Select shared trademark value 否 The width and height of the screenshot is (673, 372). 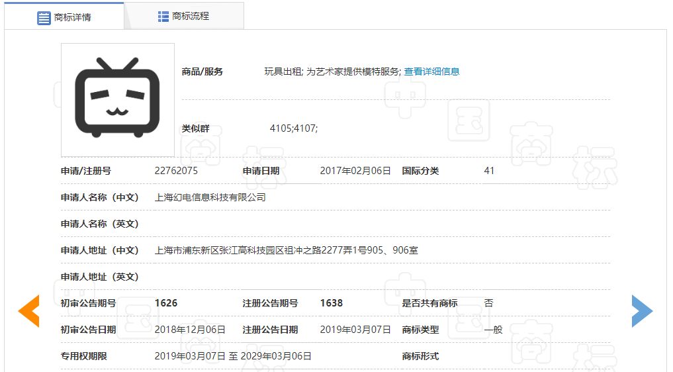pyautogui.click(x=488, y=303)
